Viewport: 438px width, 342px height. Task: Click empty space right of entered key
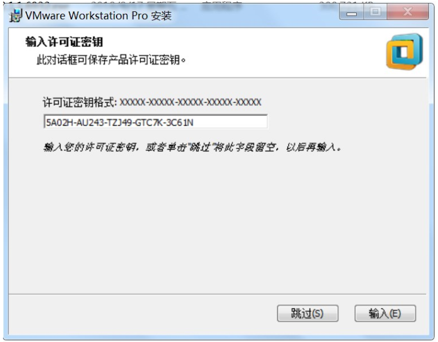229,122
